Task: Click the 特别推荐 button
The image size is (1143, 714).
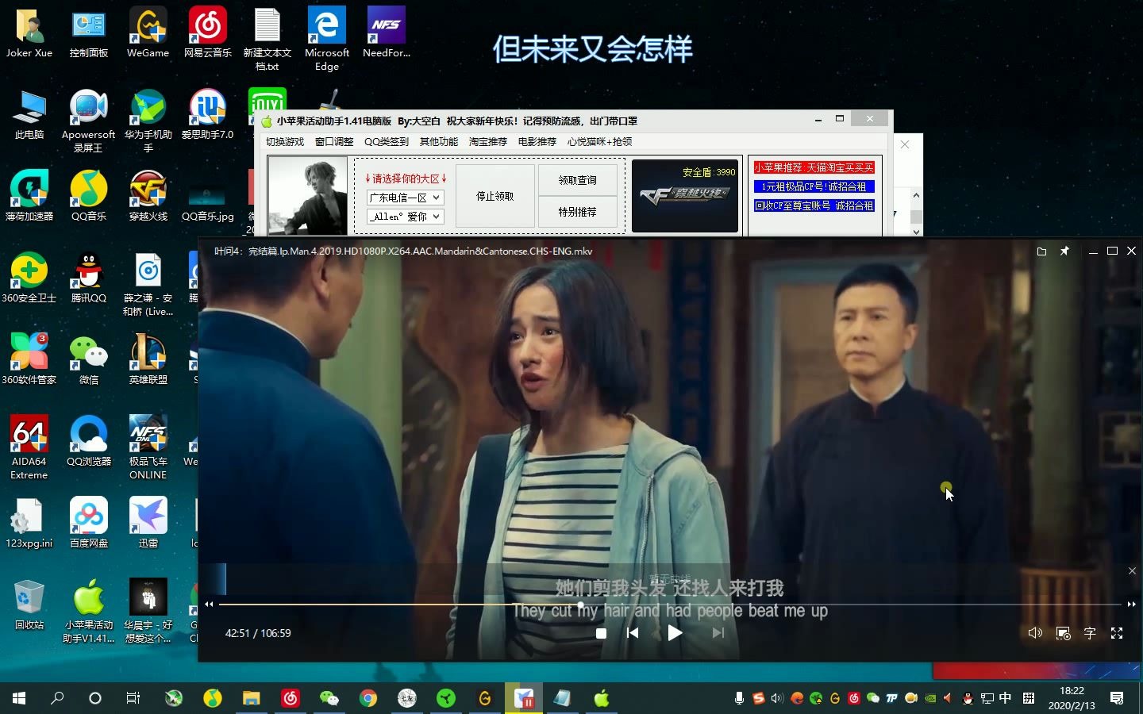Action: click(577, 212)
